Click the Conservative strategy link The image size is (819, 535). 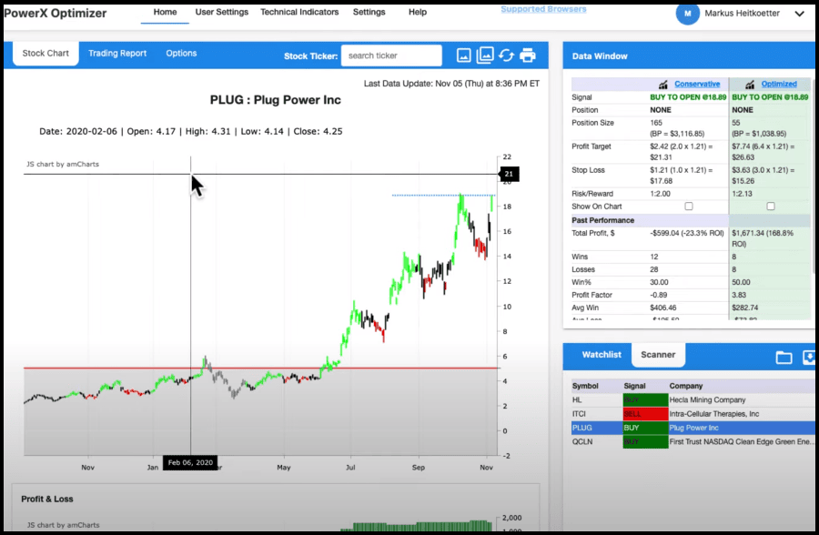(697, 84)
